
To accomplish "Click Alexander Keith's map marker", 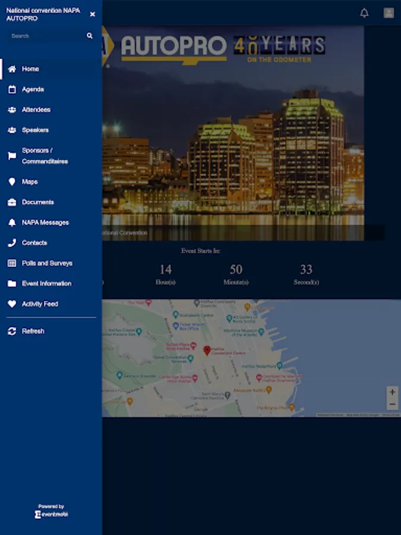I will (x=269, y=389).
